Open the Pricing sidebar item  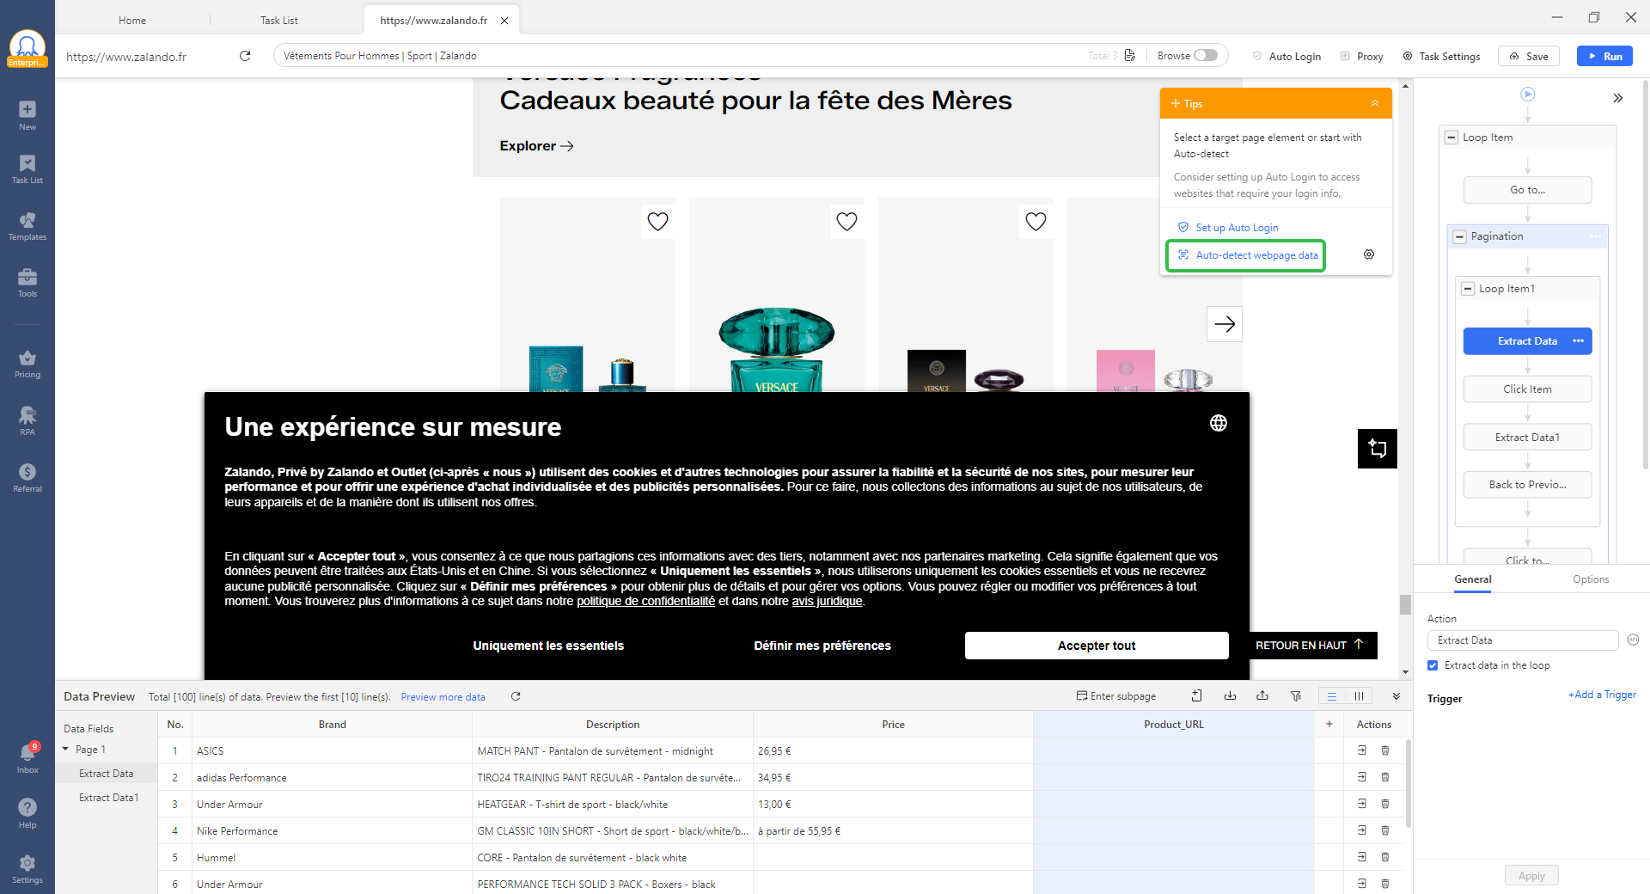pyautogui.click(x=27, y=364)
